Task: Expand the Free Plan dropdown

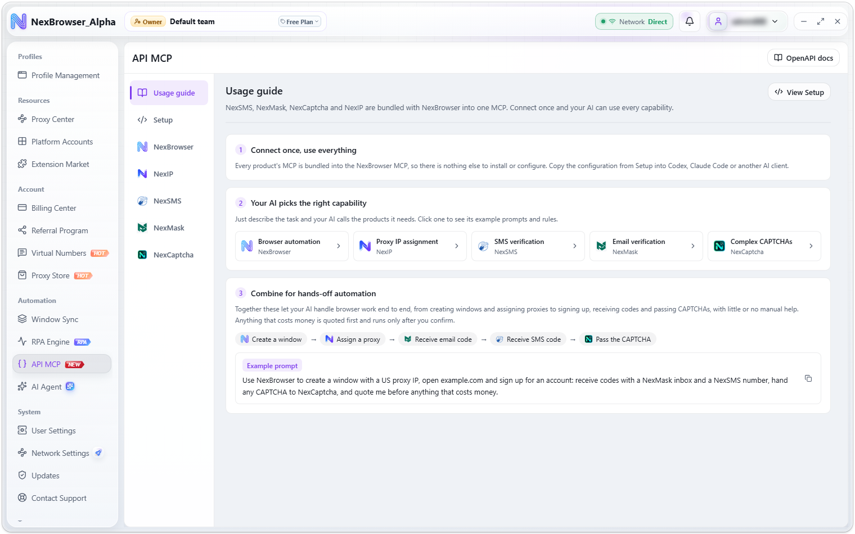Action: (x=300, y=22)
